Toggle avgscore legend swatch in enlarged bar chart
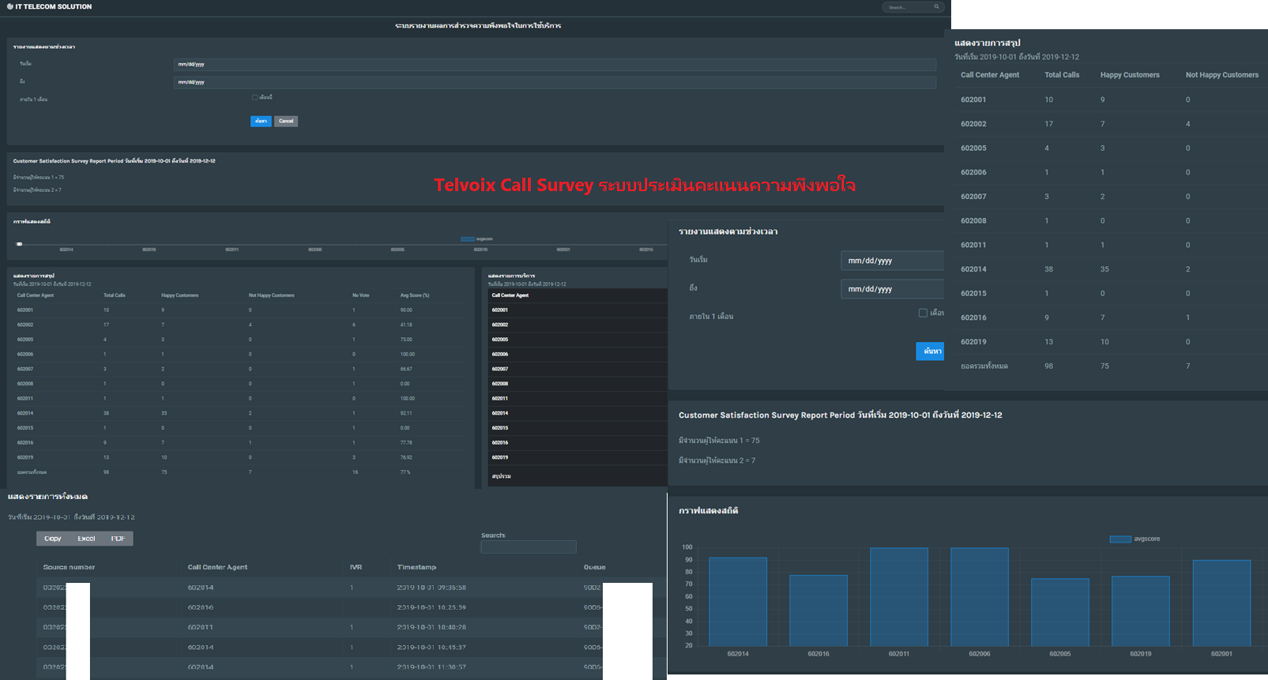Viewport: 1268px width, 680px height. pyautogui.click(x=1120, y=539)
